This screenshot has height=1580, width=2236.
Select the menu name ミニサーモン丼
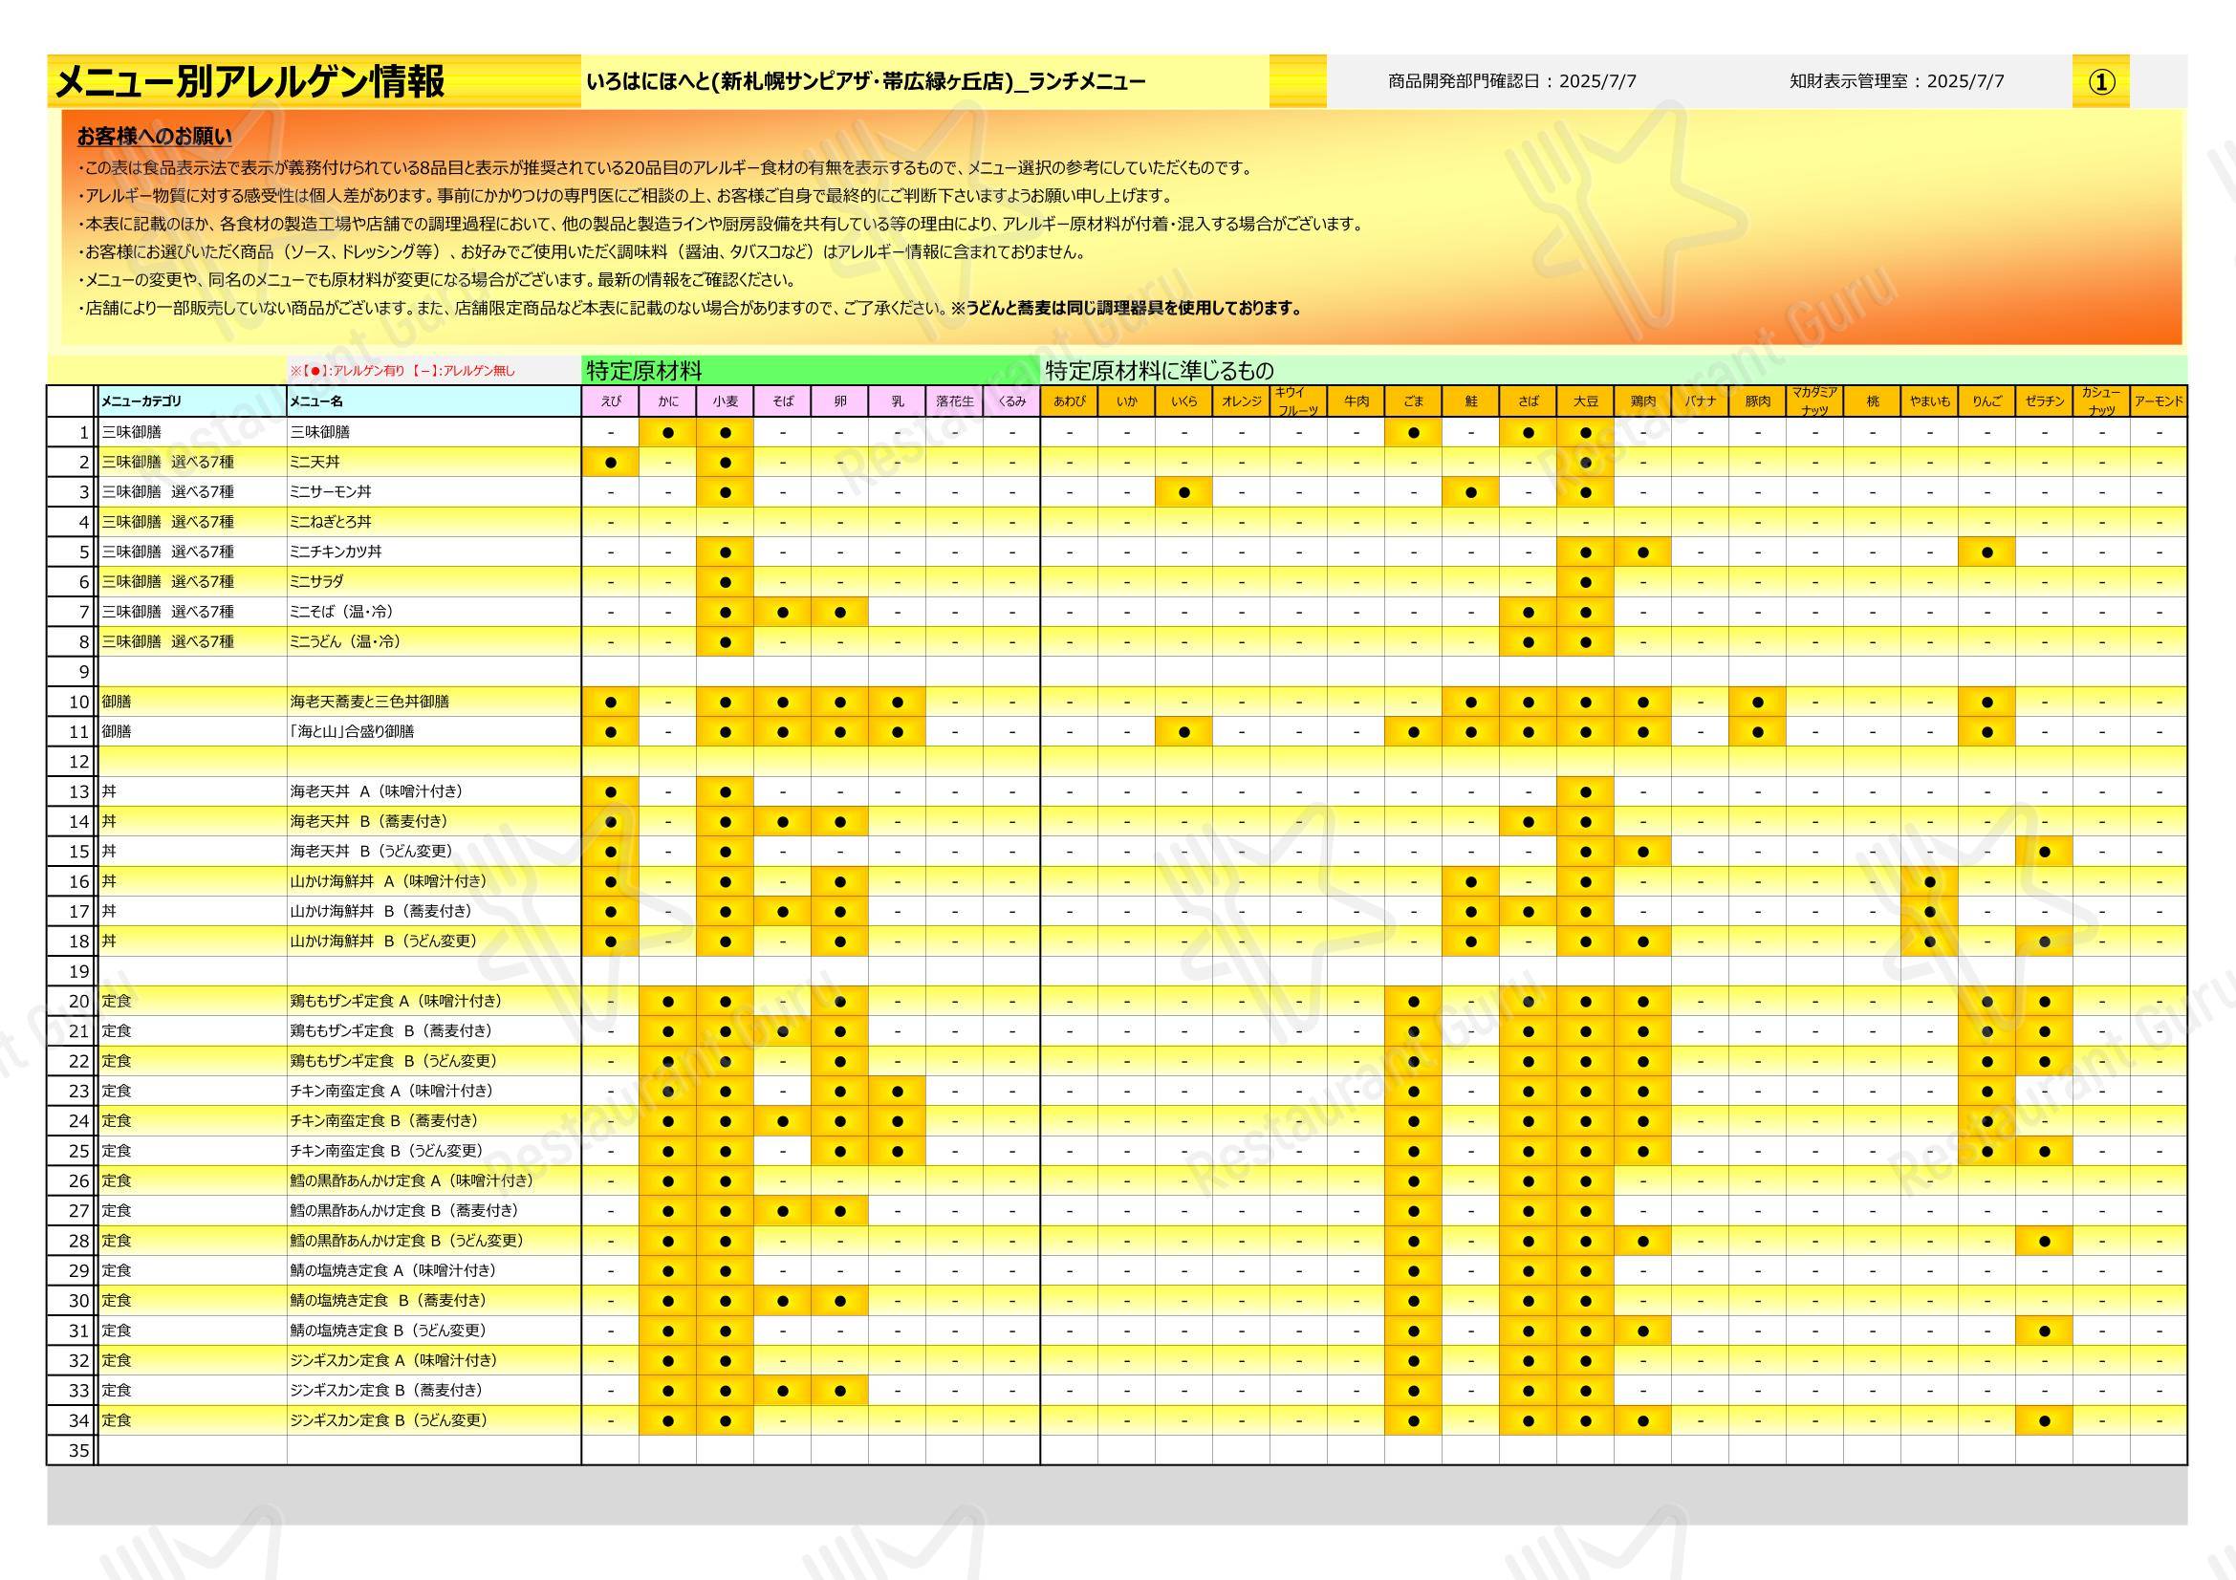click(331, 492)
